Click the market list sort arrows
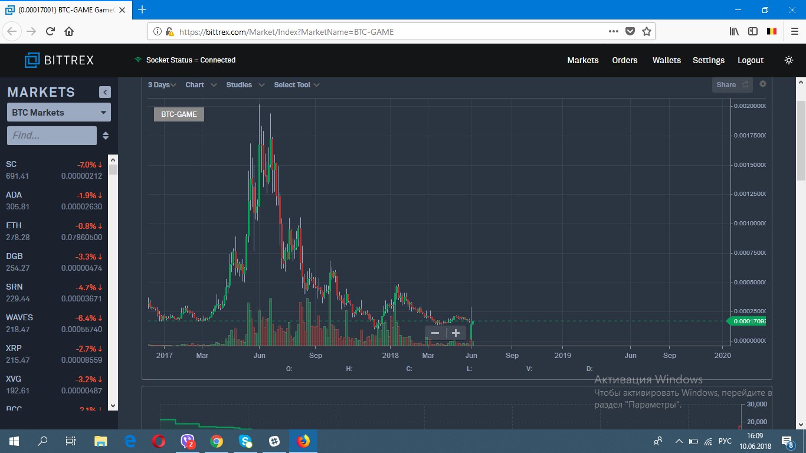The image size is (806, 453). [106, 136]
